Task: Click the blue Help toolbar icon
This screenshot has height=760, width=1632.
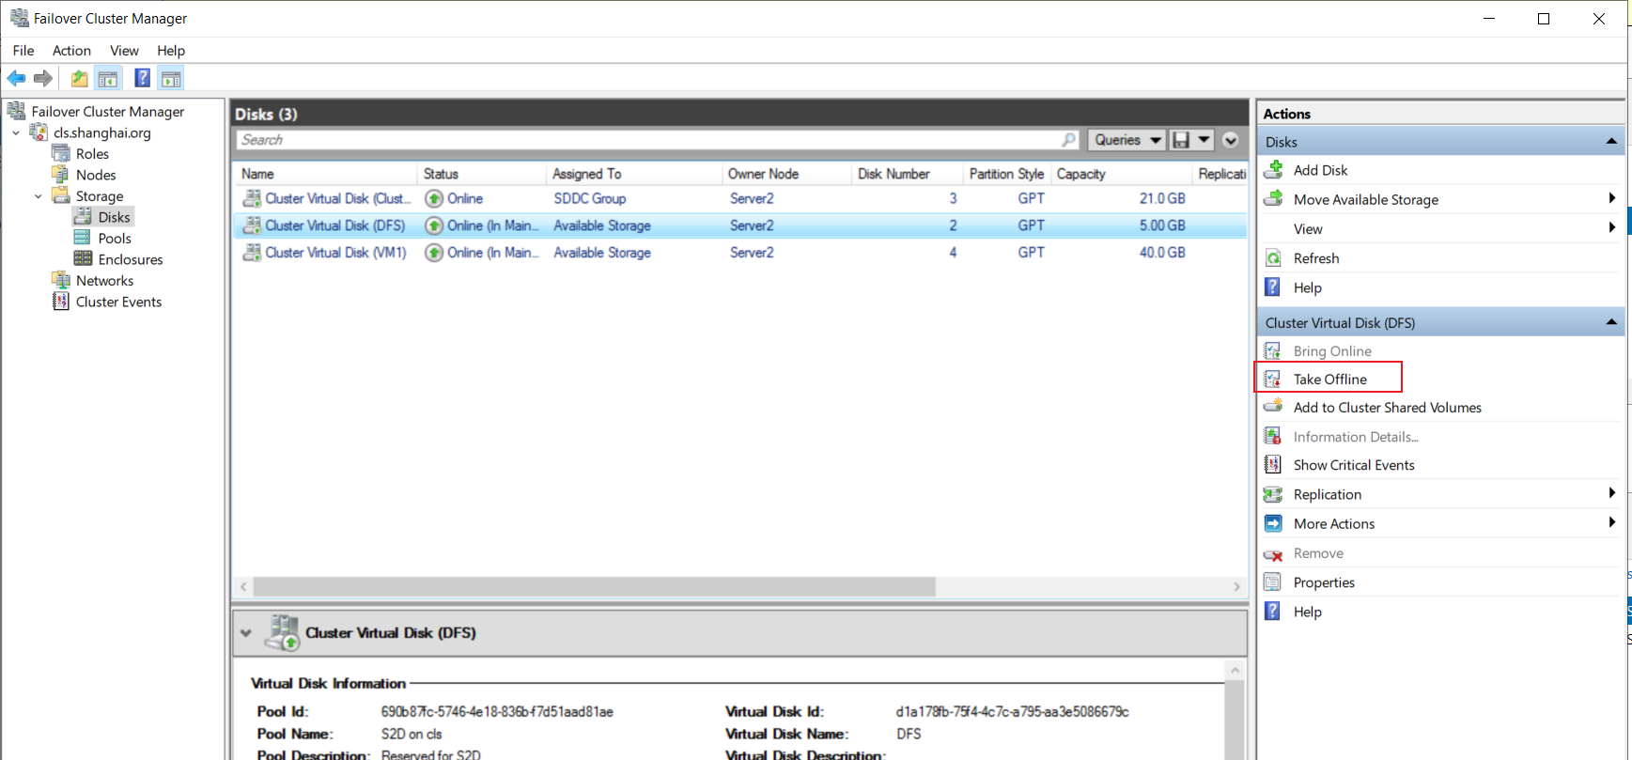Action: tap(142, 79)
